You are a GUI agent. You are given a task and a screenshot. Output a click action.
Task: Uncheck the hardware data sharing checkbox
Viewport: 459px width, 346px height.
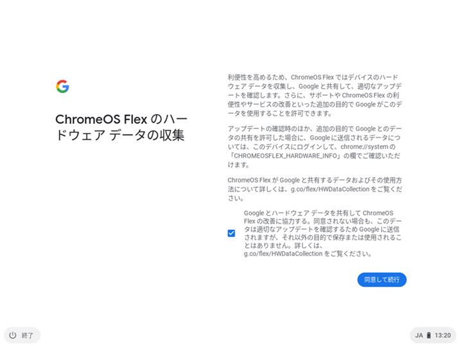point(231,233)
